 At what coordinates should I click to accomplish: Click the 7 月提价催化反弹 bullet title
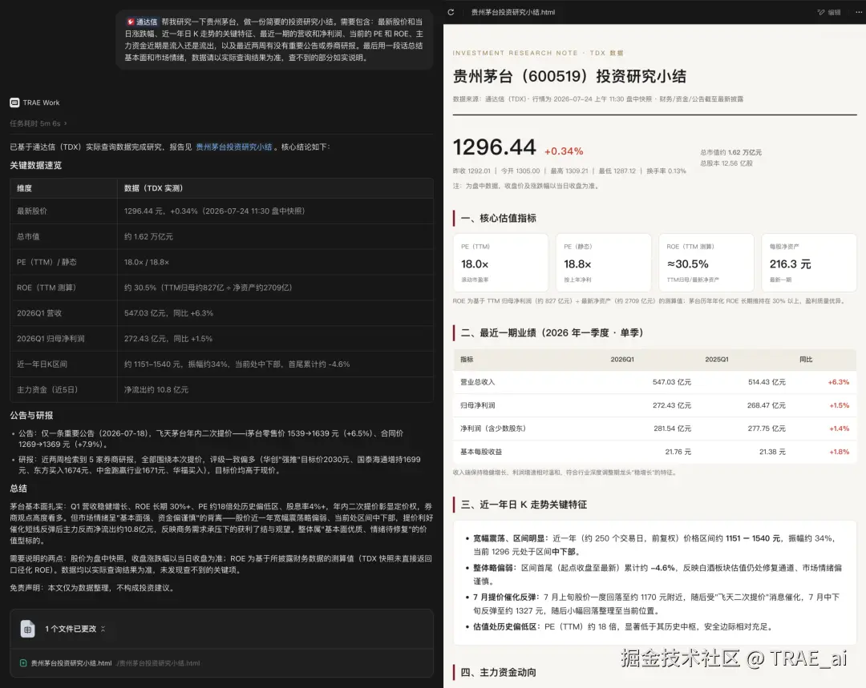[504, 597]
